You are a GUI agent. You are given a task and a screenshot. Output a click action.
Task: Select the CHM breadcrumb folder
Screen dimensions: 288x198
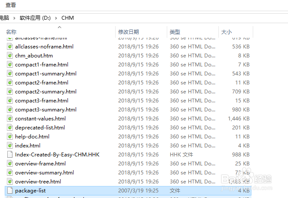[x=67, y=18]
